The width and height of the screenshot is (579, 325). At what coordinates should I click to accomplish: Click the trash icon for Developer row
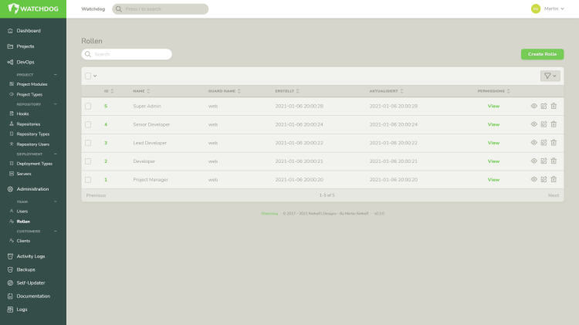click(x=554, y=161)
